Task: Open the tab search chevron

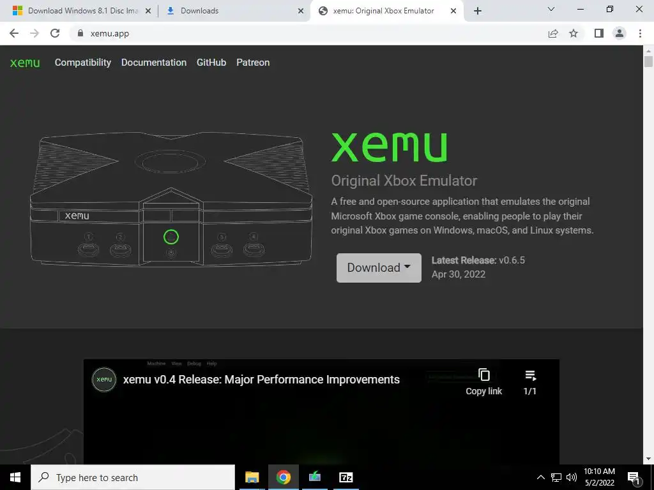Action: coord(551,9)
